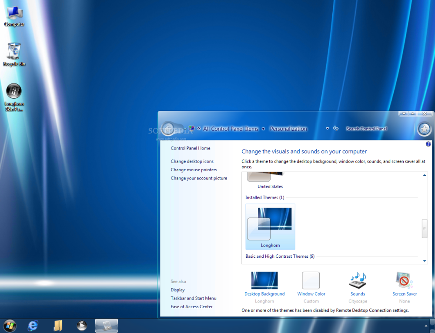Select the Longhorn theme thumbnail

pos(270,226)
